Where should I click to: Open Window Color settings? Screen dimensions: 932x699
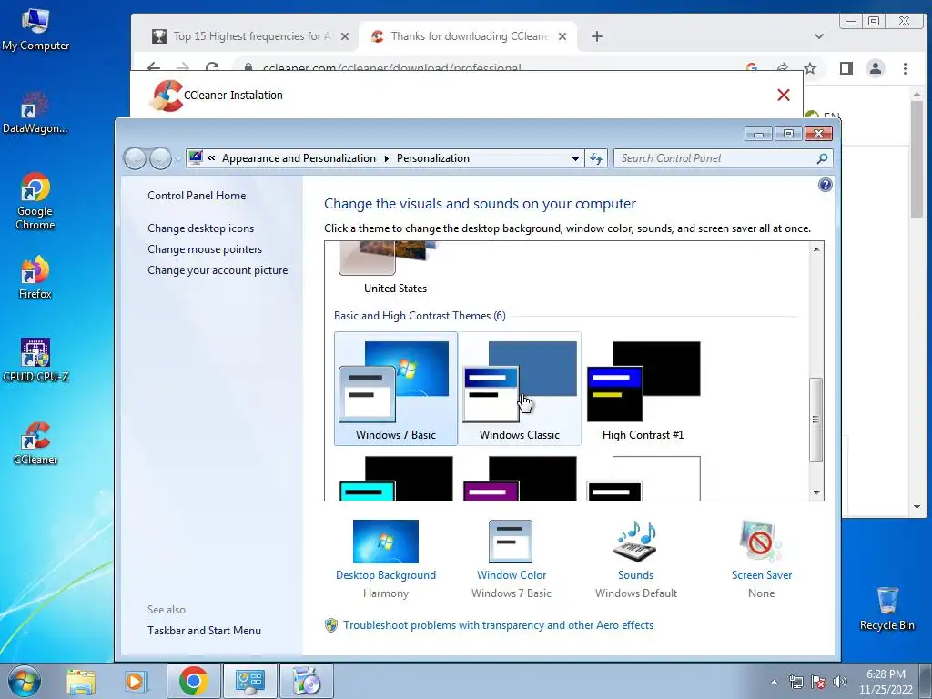512,559
